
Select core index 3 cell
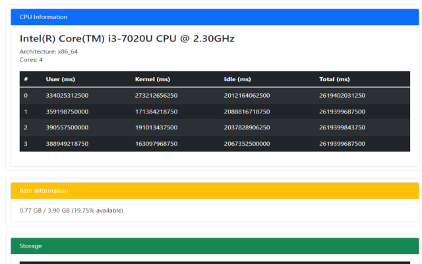(x=26, y=144)
